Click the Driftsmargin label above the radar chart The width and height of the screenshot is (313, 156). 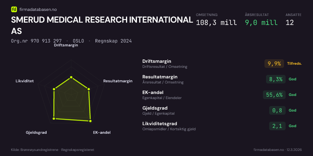66,45
